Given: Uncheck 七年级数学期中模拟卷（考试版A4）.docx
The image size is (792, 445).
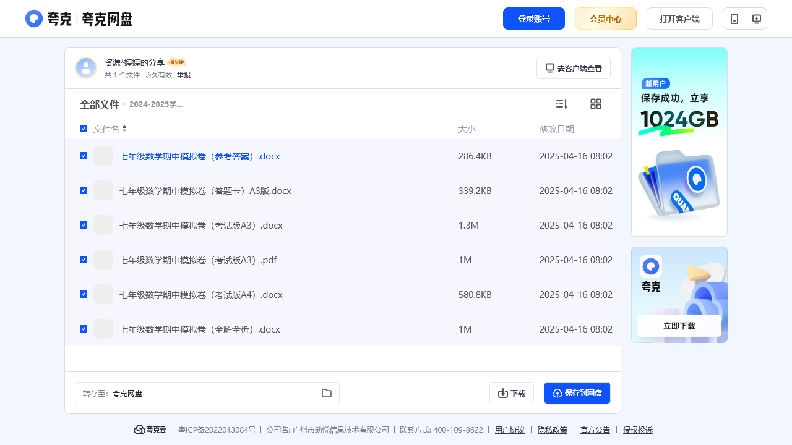Looking at the screenshot, I should (x=84, y=294).
